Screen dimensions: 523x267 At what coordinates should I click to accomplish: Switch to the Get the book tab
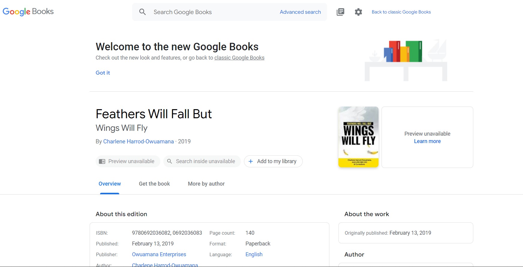(x=154, y=184)
